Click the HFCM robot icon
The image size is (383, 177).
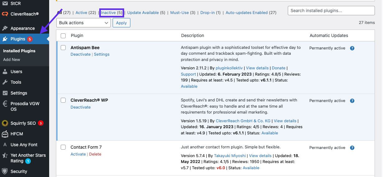coord(5,134)
